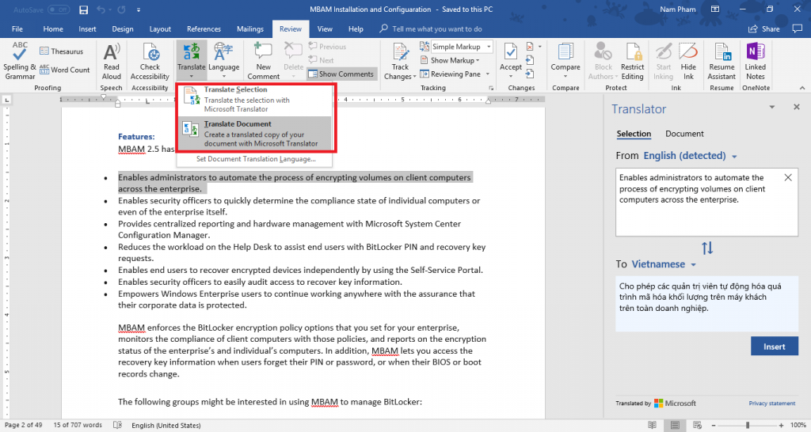The width and height of the screenshot is (811, 432).
Task: Select Set Document Translation Language
Action: (x=256, y=159)
